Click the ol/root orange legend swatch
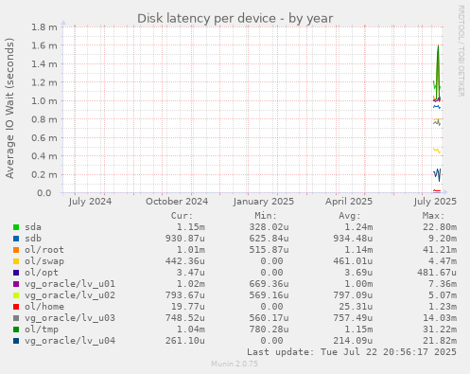Screen dimensions: 470x374 pos(16,250)
